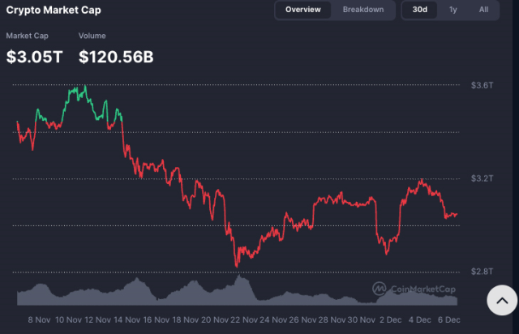
Task: Click the $3.05T market cap value
Action: coord(34,57)
